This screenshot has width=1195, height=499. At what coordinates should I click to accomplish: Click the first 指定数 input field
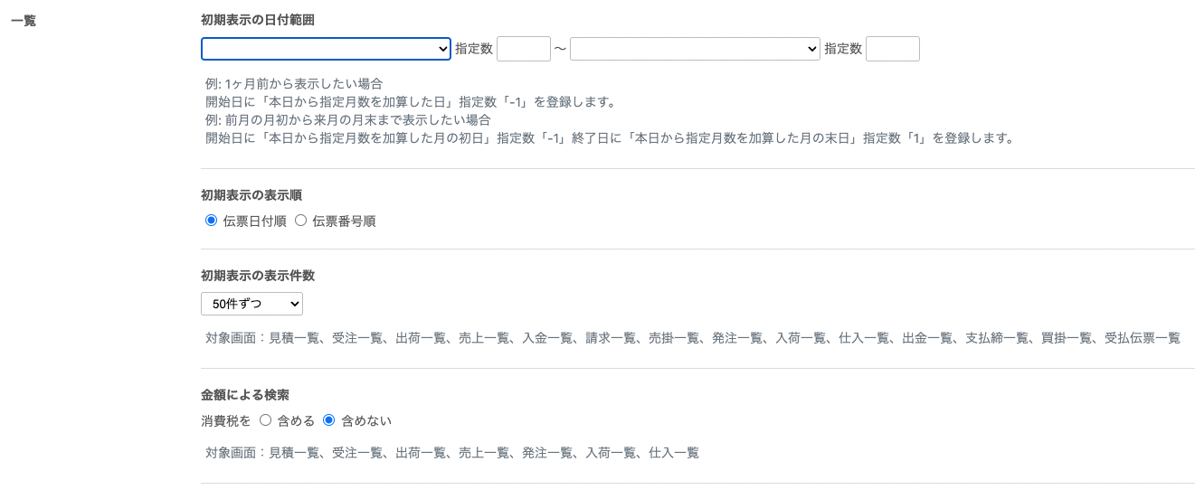(524, 49)
